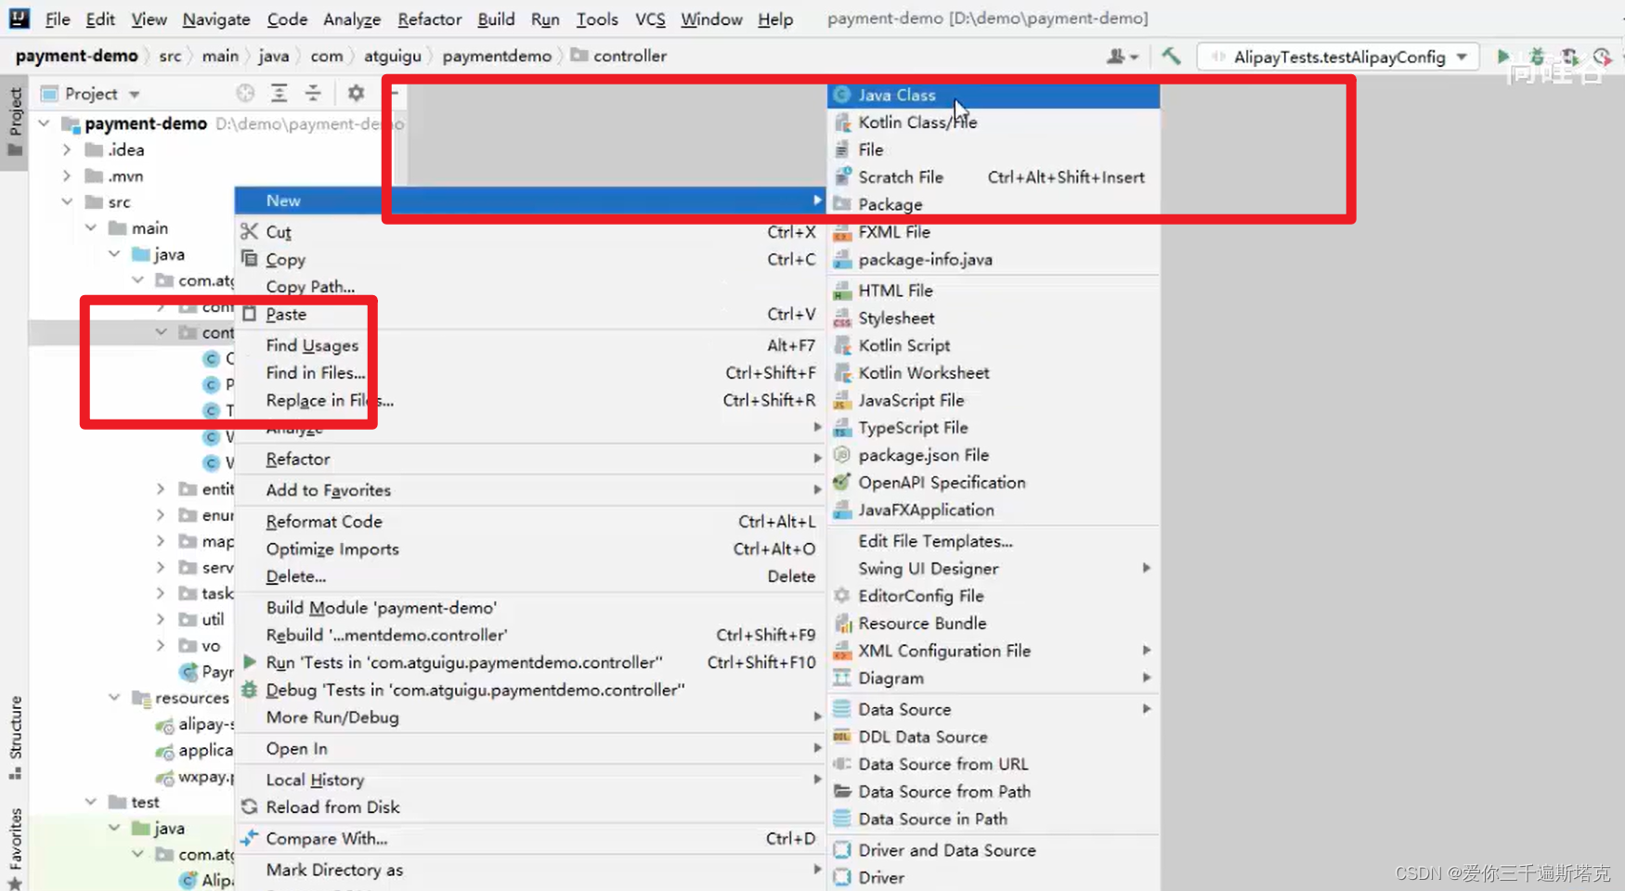Viewport: 1625px width, 891px height.
Task: Create a Scratch File
Action: (x=994, y=177)
